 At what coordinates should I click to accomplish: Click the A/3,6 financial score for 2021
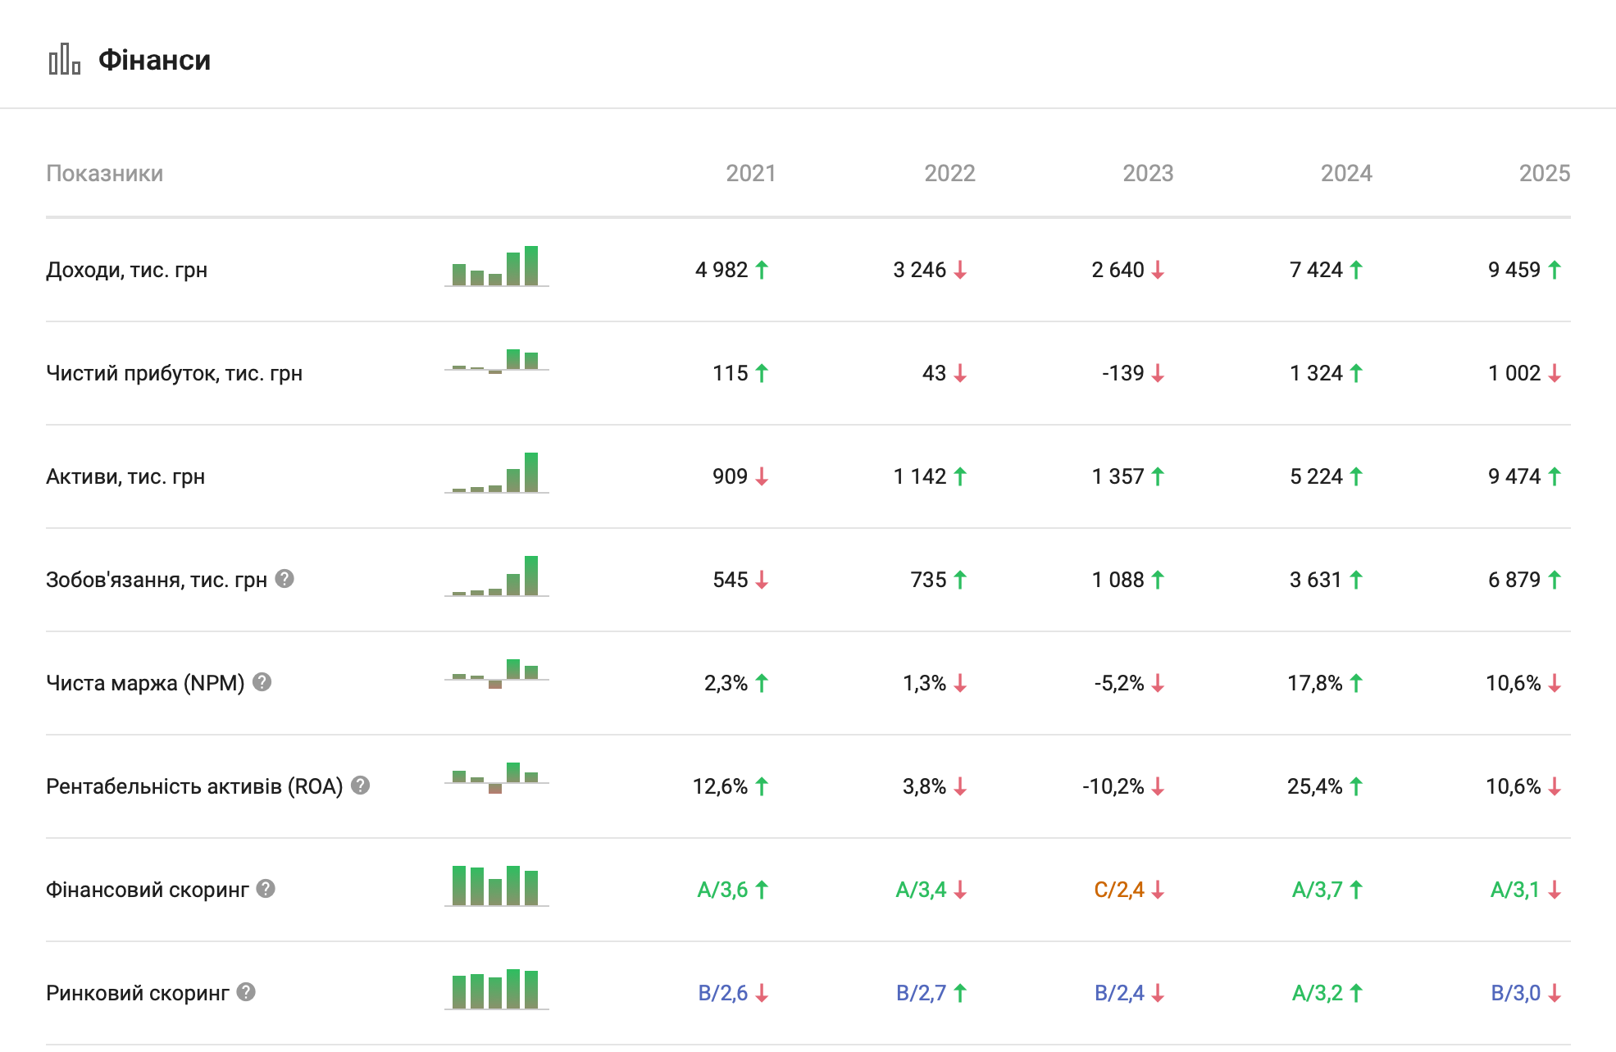pyautogui.click(x=722, y=890)
